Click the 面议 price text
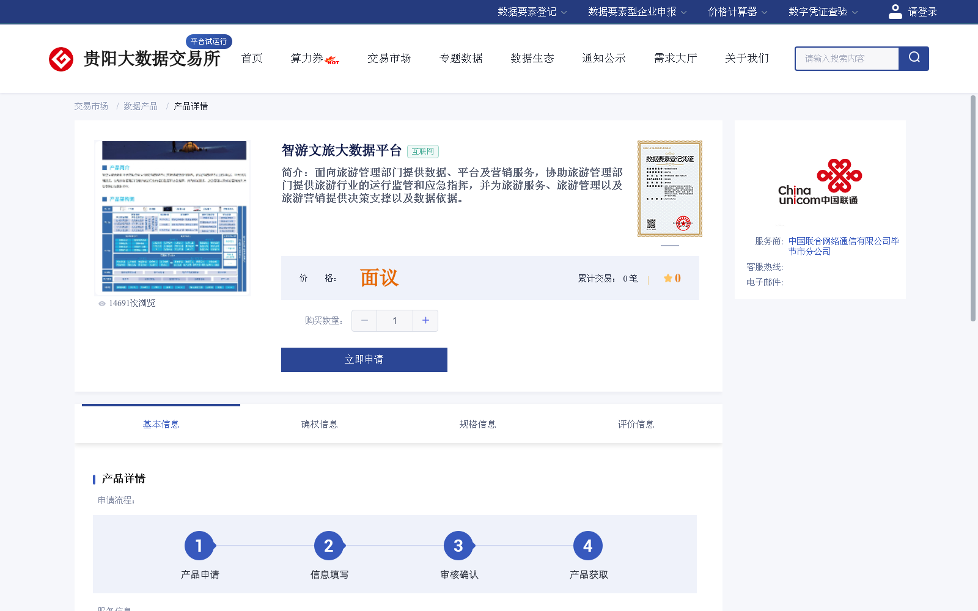The height and width of the screenshot is (611, 978). [379, 278]
